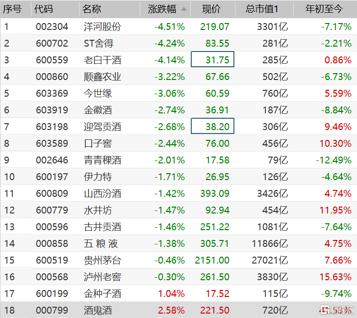
Task: Click year-to-date value 11.95%
Action: tap(335, 210)
